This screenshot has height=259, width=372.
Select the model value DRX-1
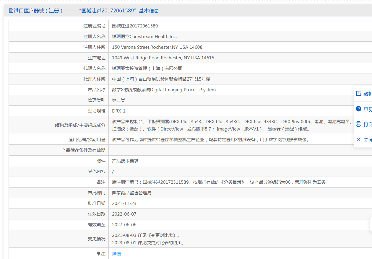[x=119, y=111]
